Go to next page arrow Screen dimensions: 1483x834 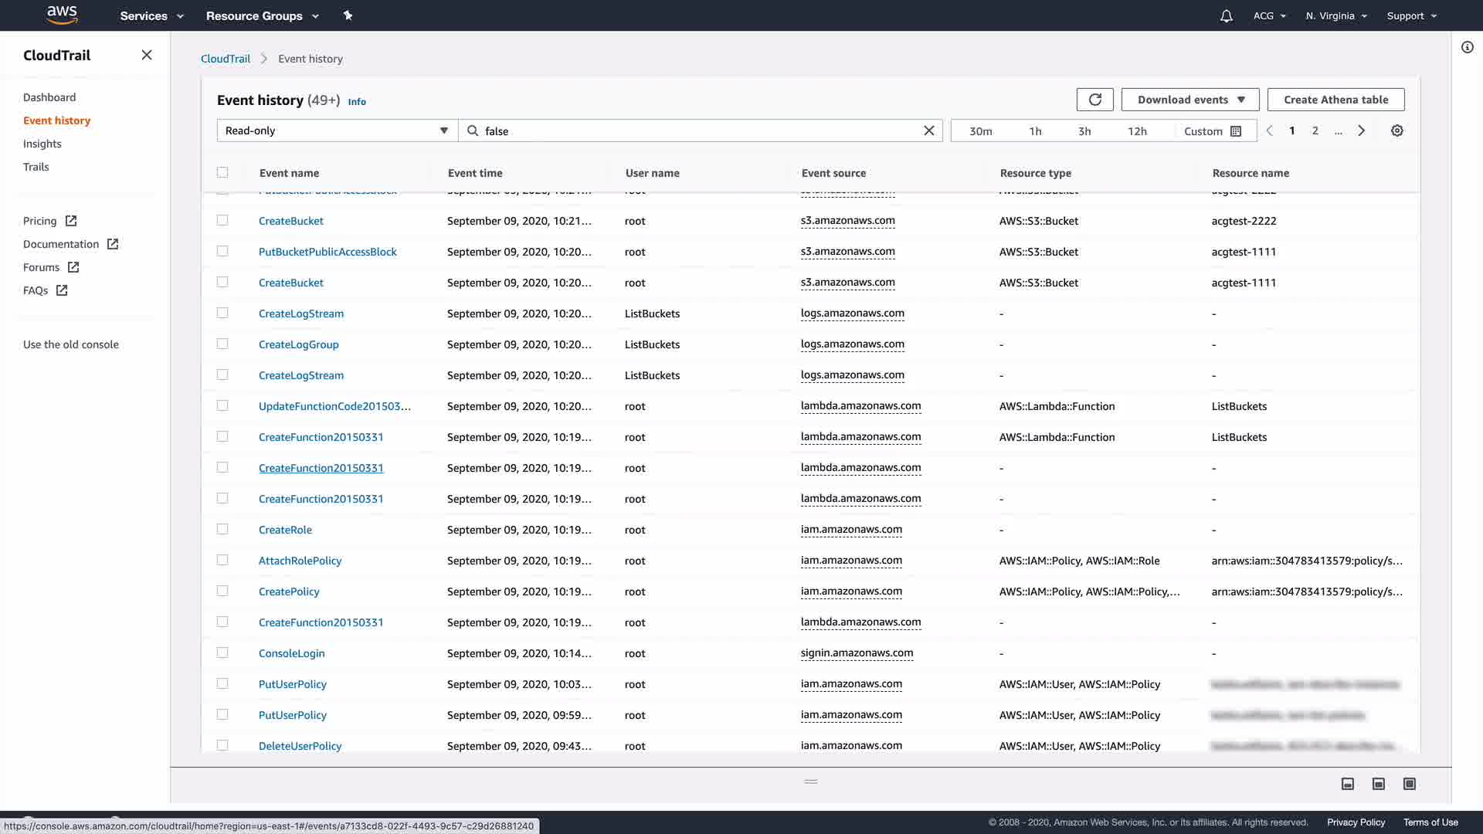1362,131
